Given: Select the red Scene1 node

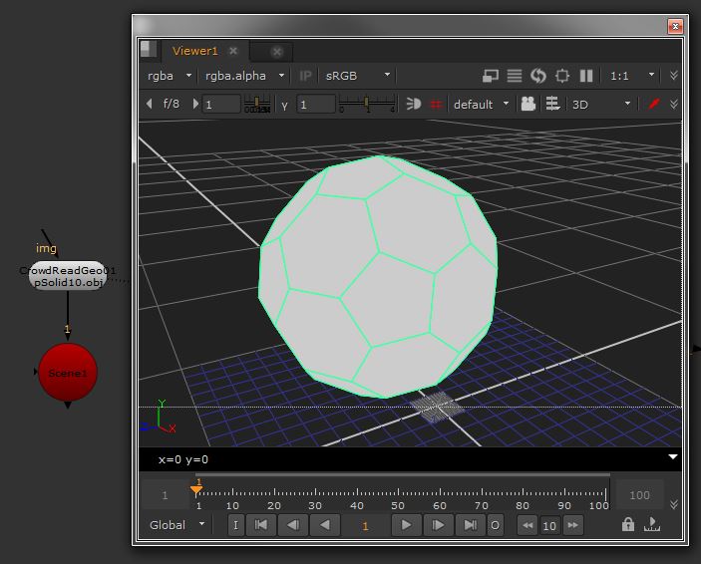Looking at the screenshot, I should (x=68, y=373).
